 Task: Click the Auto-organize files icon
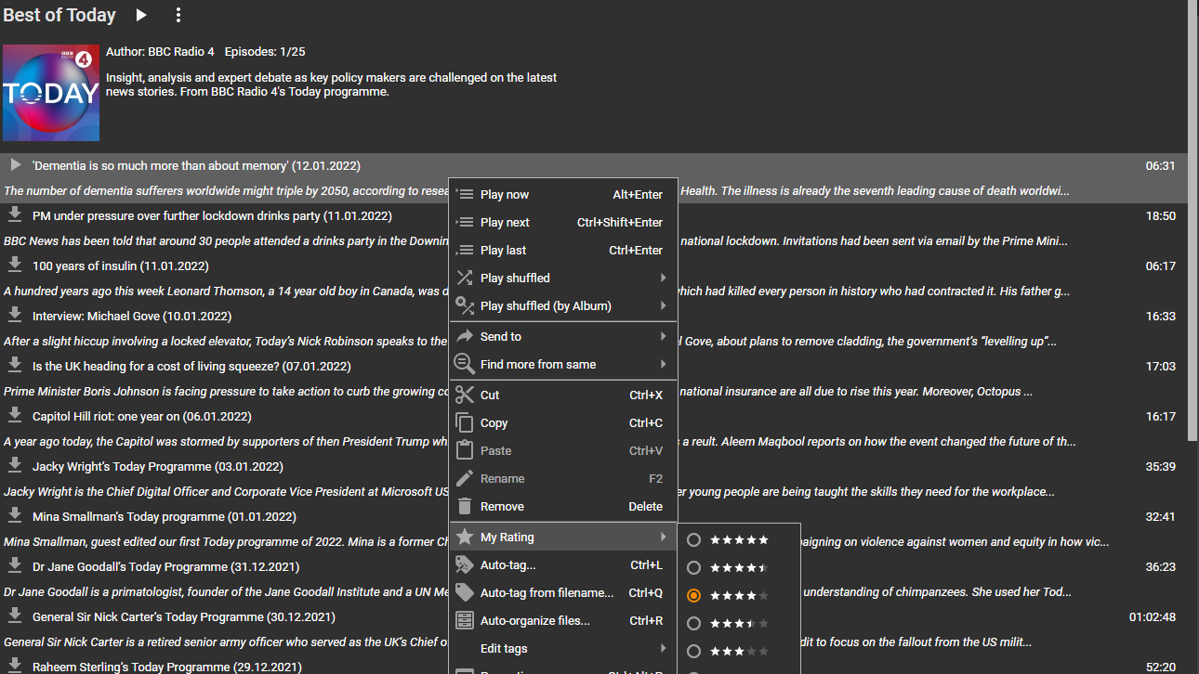coord(465,620)
